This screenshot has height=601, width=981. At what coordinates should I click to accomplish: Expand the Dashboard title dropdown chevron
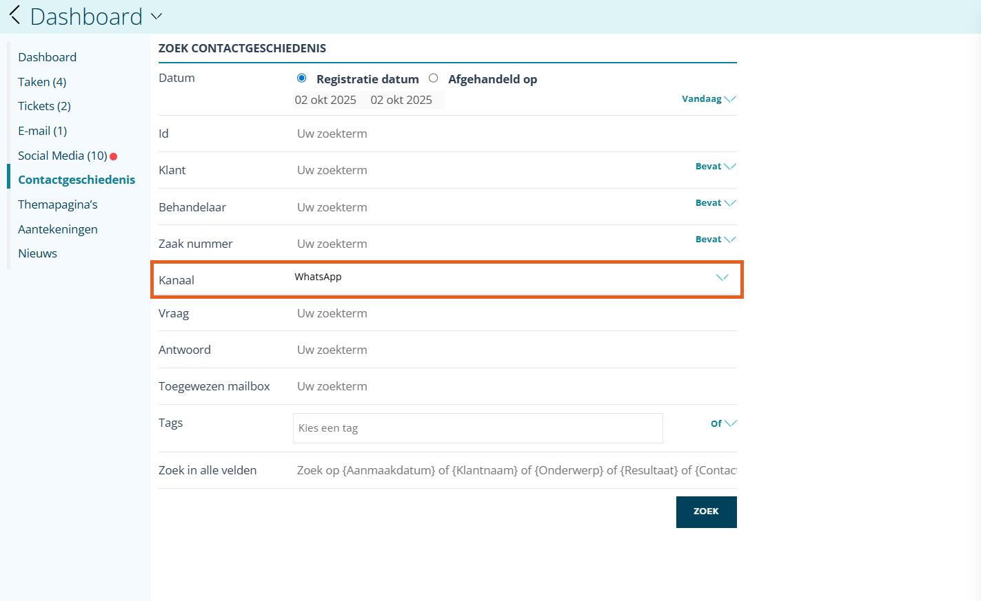(x=156, y=16)
